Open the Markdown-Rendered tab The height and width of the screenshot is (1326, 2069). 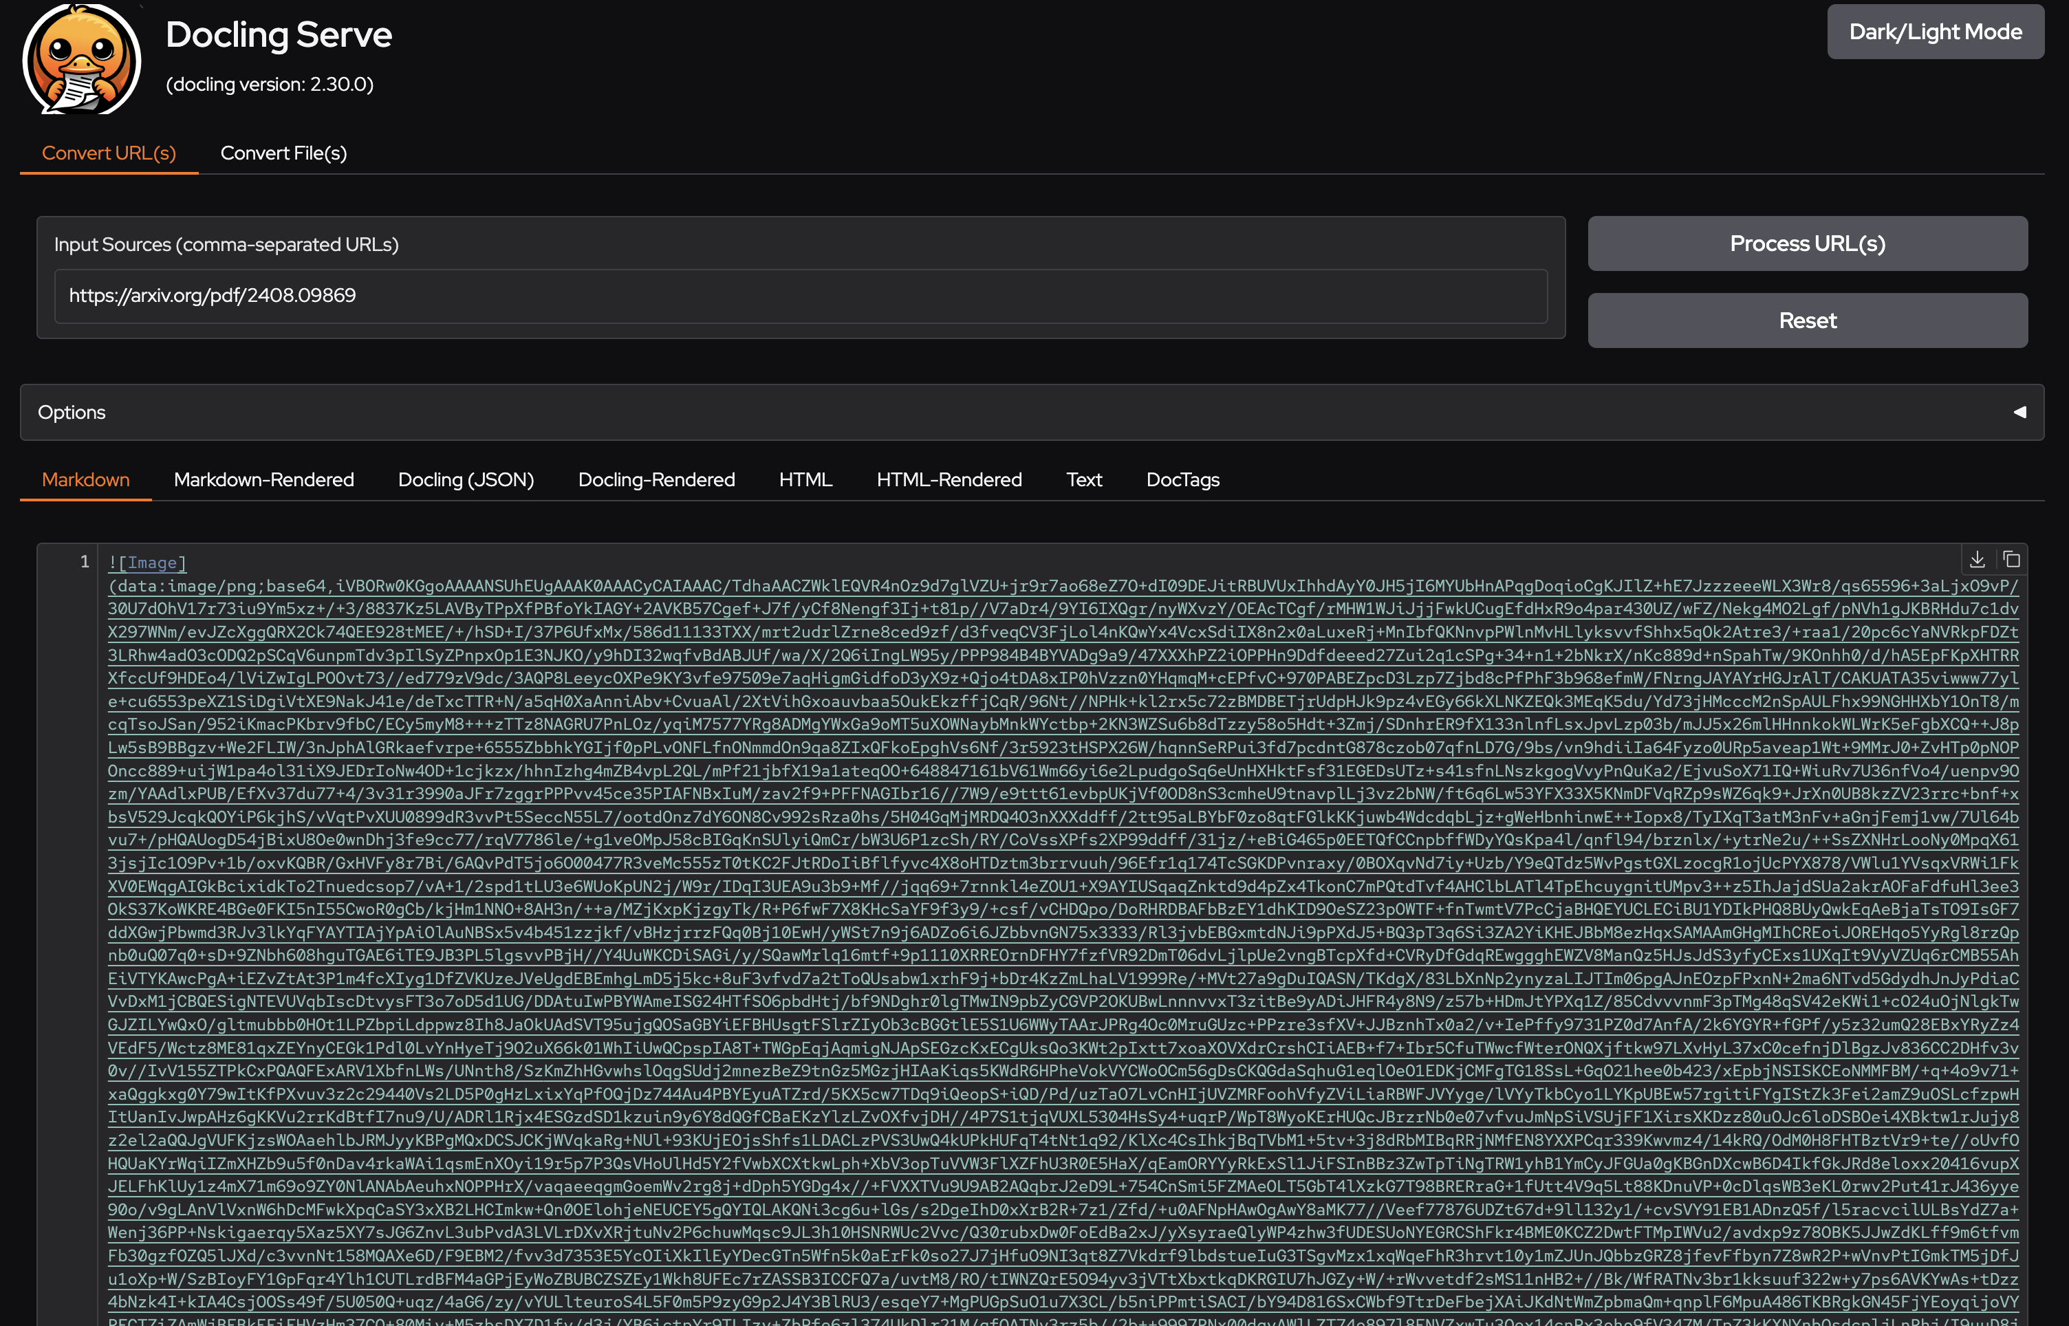tap(264, 479)
